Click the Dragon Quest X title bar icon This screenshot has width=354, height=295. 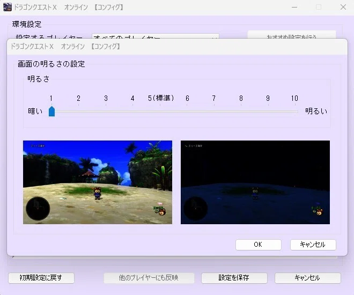pos(7,7)
